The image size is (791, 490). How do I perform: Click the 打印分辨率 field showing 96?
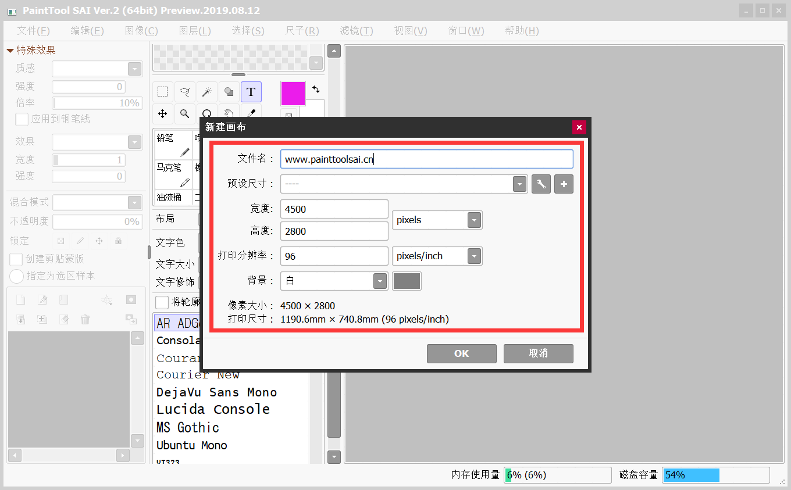click(334, 256)
